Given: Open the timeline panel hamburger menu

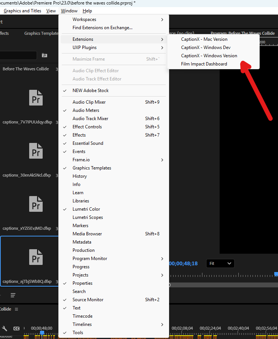Looking at the screenshot, I should point(16,309).
